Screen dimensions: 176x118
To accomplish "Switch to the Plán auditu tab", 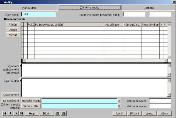I will point(29,8).
